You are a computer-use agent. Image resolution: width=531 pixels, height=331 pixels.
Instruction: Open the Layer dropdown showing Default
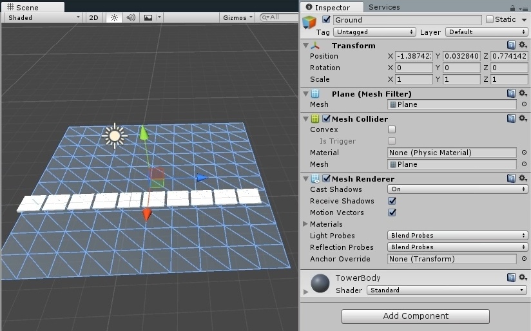coord(487,32)
